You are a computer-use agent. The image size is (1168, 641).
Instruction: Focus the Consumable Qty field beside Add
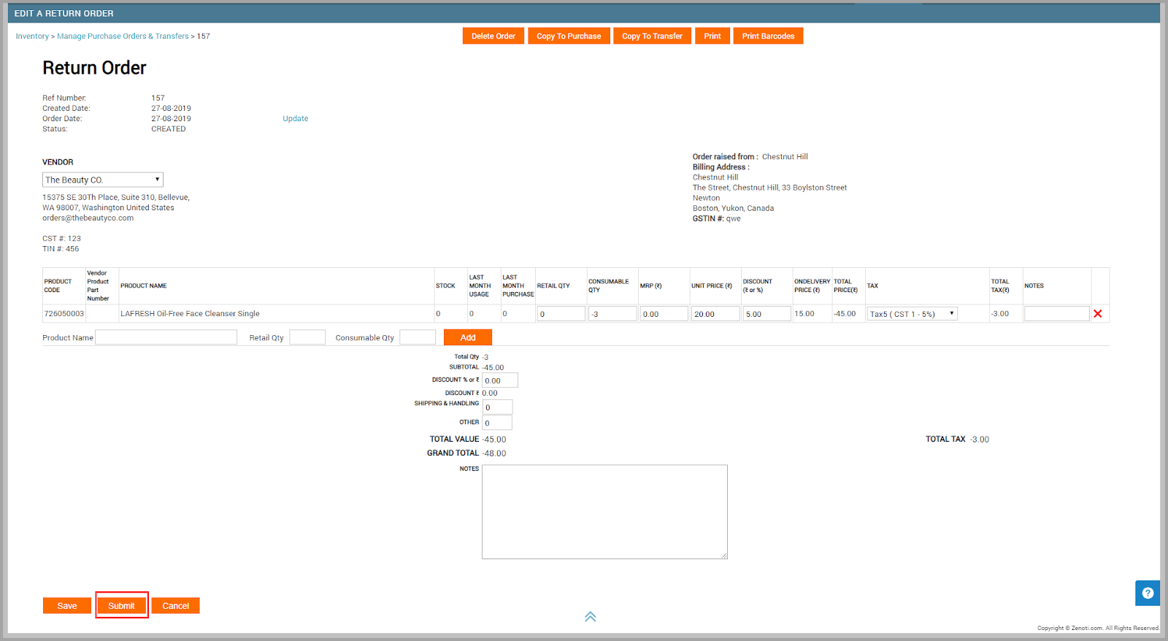[418, 337]
